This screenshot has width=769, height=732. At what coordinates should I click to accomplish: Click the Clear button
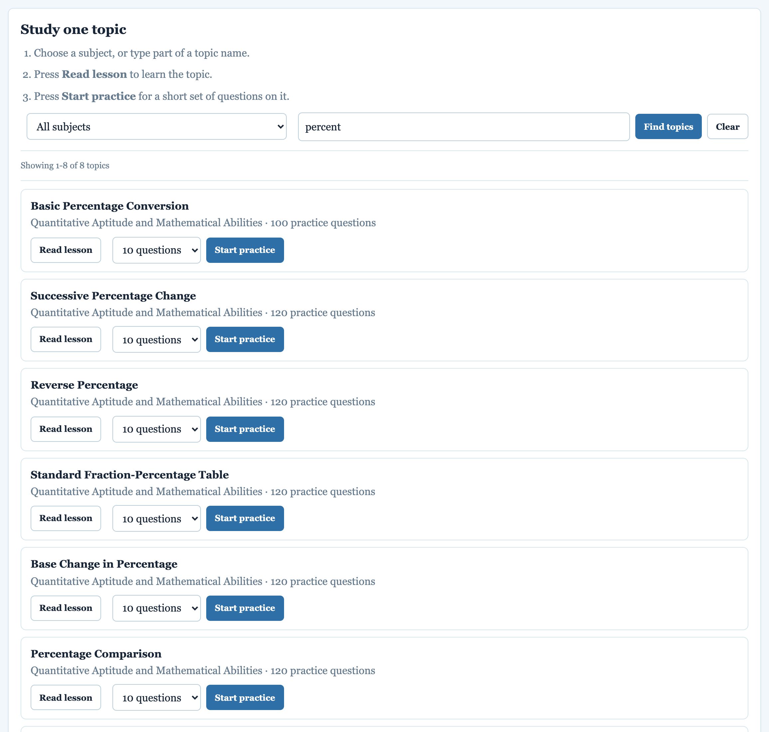[x=727, y=126]
